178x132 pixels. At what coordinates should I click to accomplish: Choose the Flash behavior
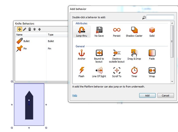pyautogui.click(x=82, y=72)
